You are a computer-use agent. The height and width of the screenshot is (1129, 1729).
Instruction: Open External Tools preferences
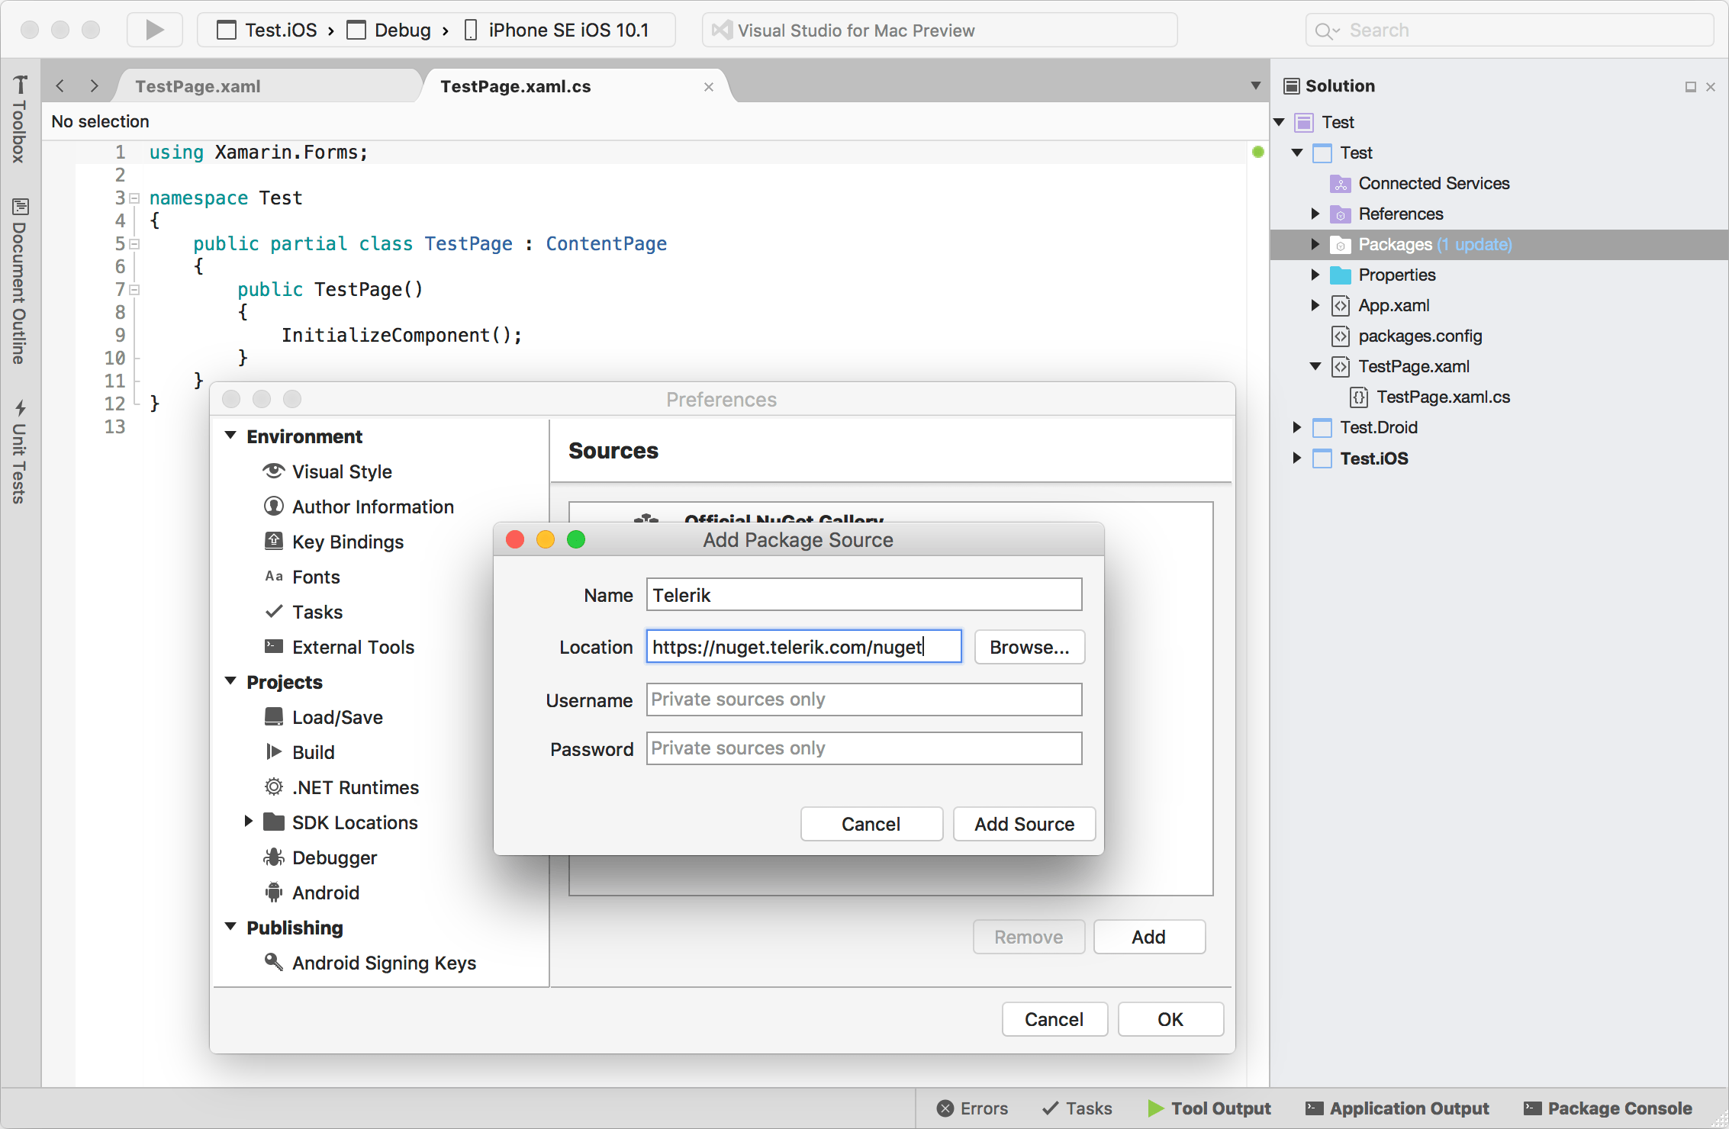(x=339, y=647)
